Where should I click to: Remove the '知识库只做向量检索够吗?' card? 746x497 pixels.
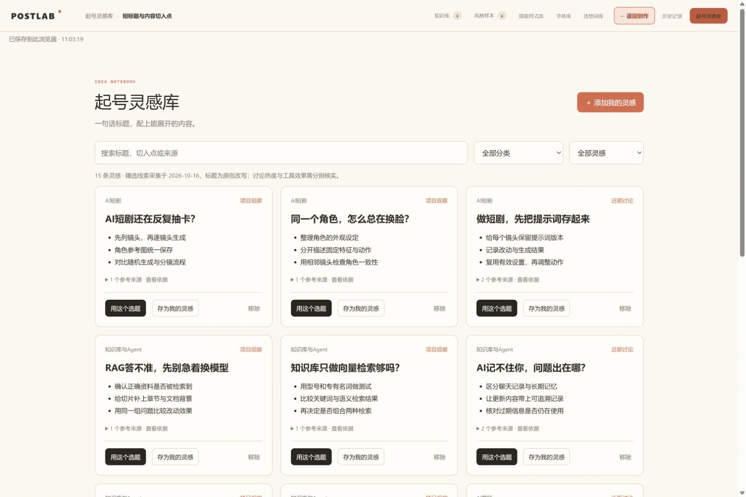tap(440, 457)
